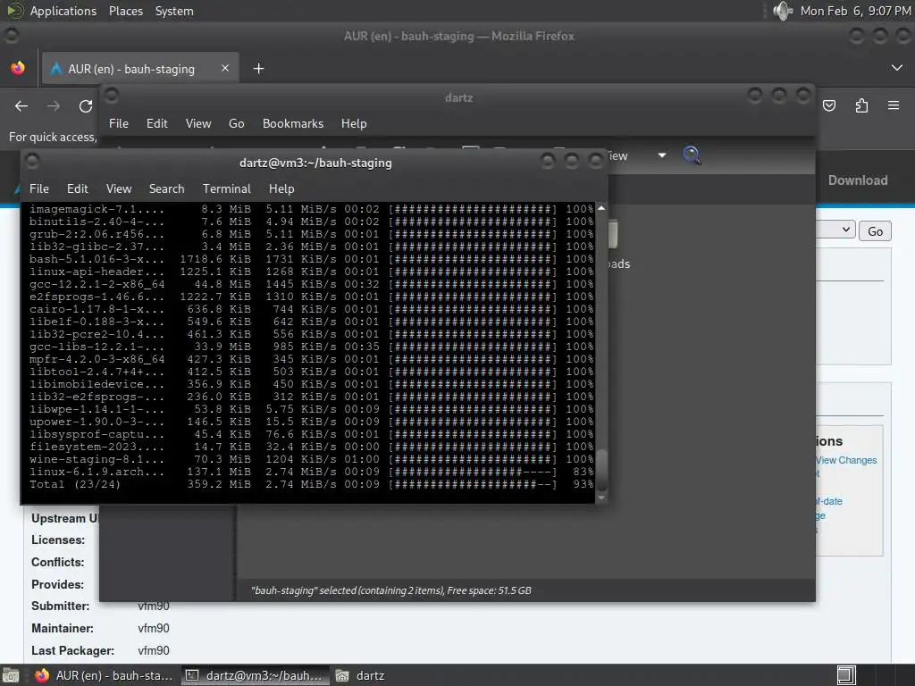Switch to Firefox from the bottom taskbar
Screen dimensions: 915x686
(104, 675)
